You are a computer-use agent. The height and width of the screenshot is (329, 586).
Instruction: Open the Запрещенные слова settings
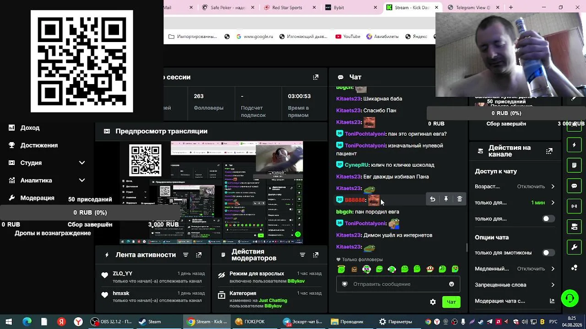pos(515,285)
